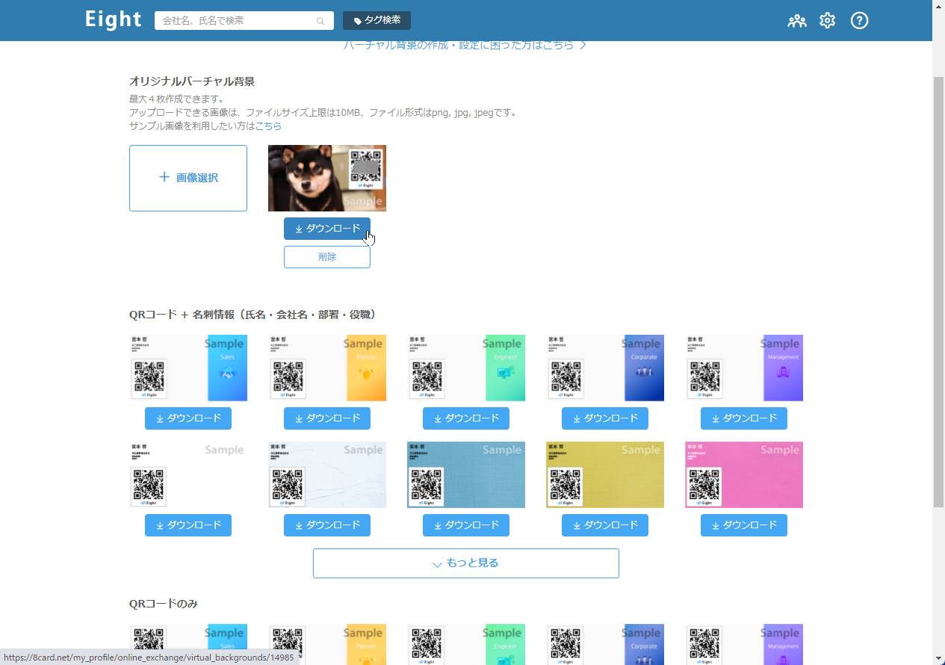Select the yellow textured sample background
945x665 pixels.
(x=605, y=474)
